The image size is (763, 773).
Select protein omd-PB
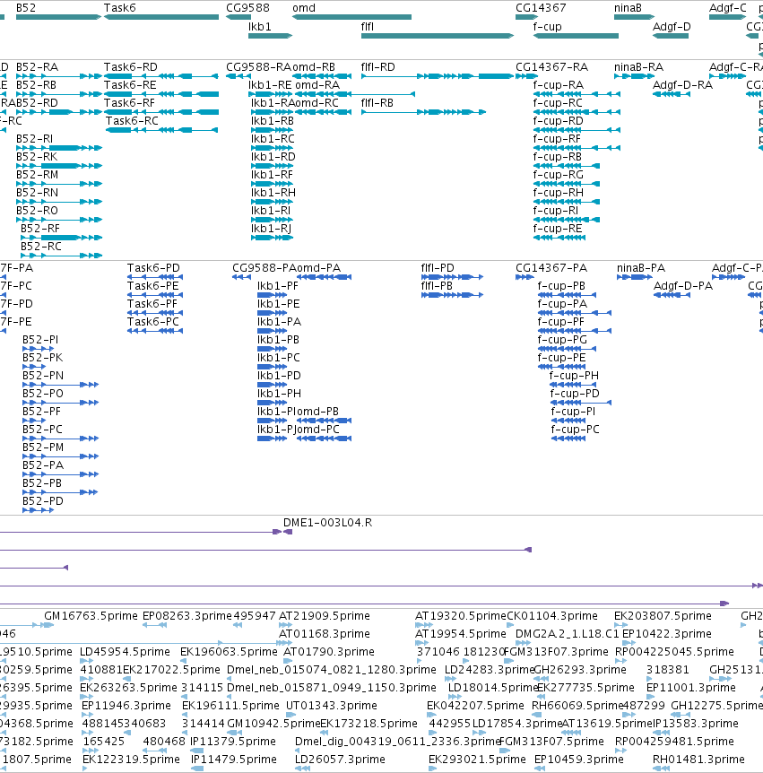click(x=324, y=421)
